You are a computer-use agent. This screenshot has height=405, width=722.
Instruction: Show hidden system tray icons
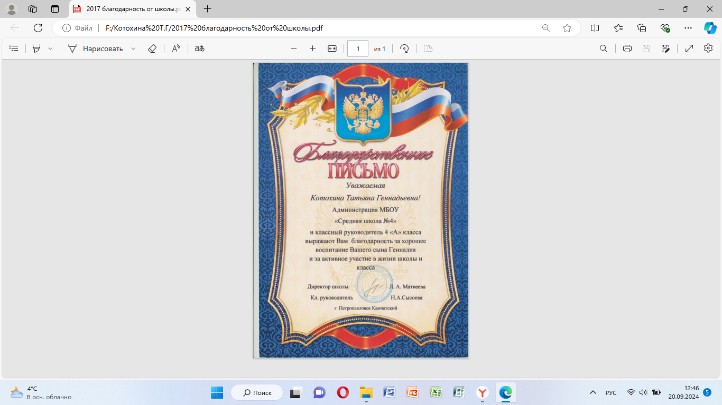(x=593, y=392)
